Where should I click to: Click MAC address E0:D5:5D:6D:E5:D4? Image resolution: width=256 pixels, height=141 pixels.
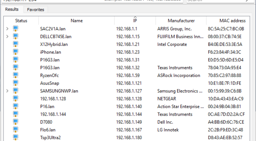[226, 60]
